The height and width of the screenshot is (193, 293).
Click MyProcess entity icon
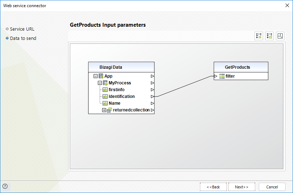(105, 83)
